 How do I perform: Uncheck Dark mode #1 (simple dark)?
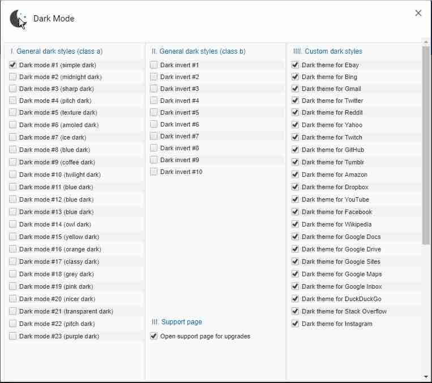pos(12,65)
